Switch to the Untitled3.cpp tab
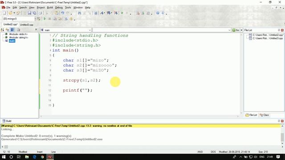The width and height of the screenshot is (285, 160). pos(27,25)
